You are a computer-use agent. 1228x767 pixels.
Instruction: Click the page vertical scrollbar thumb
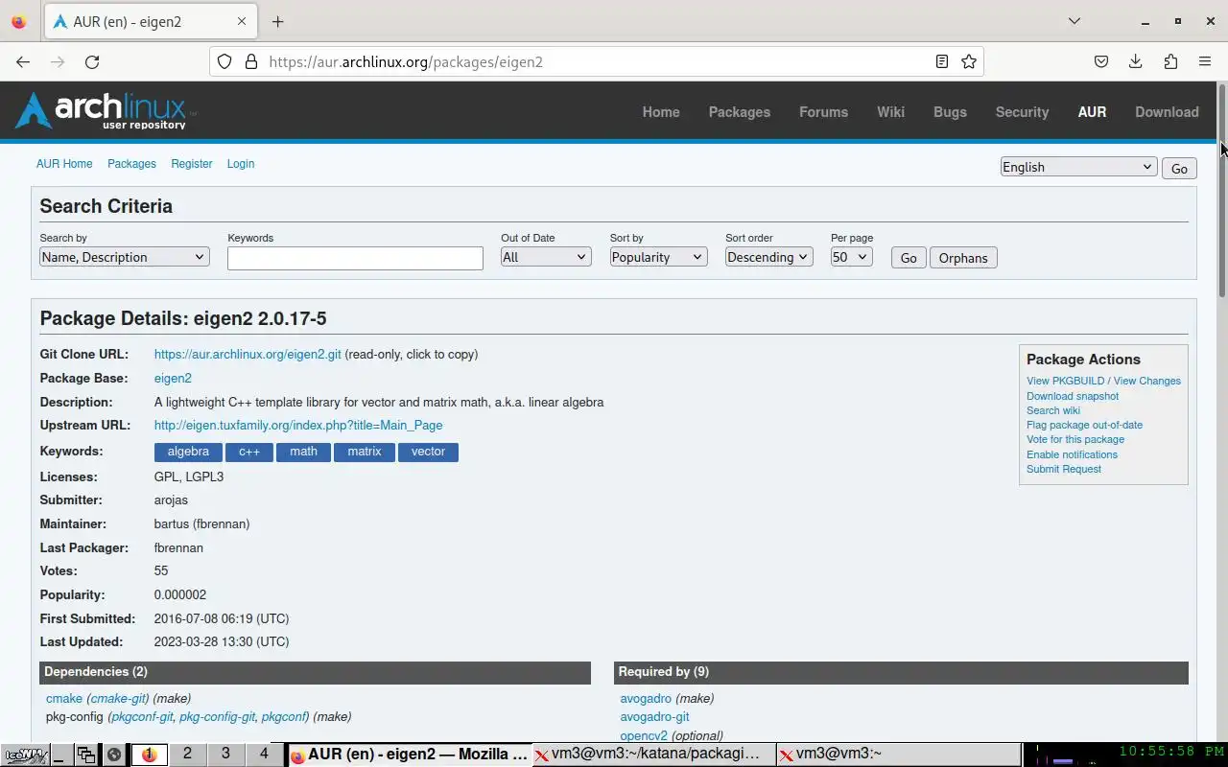click(x=1222, y=190)
